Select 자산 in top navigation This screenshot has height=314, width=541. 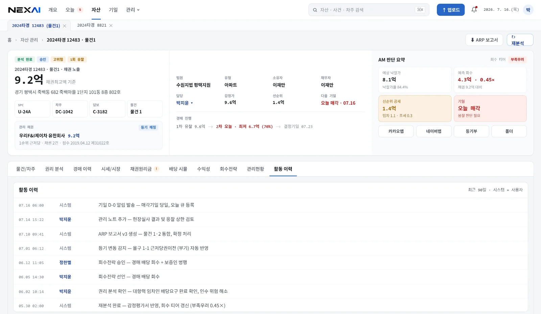pyautogui.click(x=96, y=10)
